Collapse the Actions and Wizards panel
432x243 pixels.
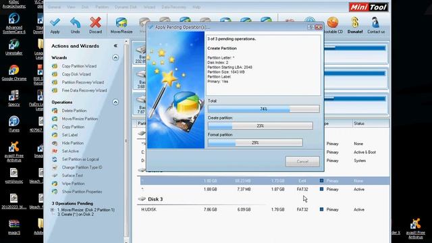(x=115, y=46)
